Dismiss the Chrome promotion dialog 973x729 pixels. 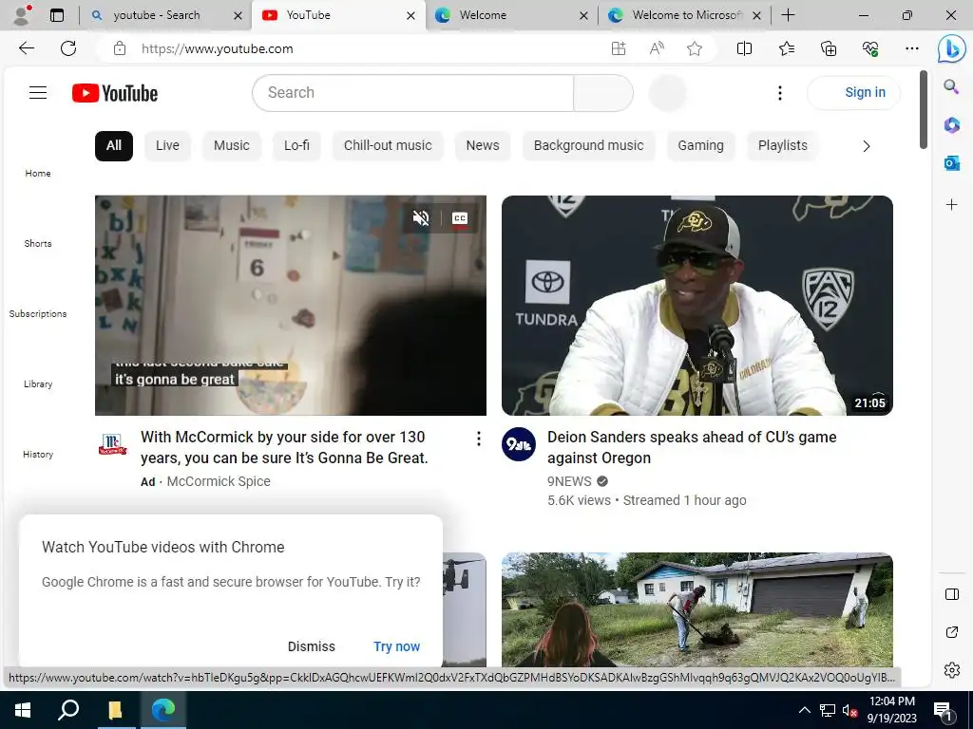312,645
